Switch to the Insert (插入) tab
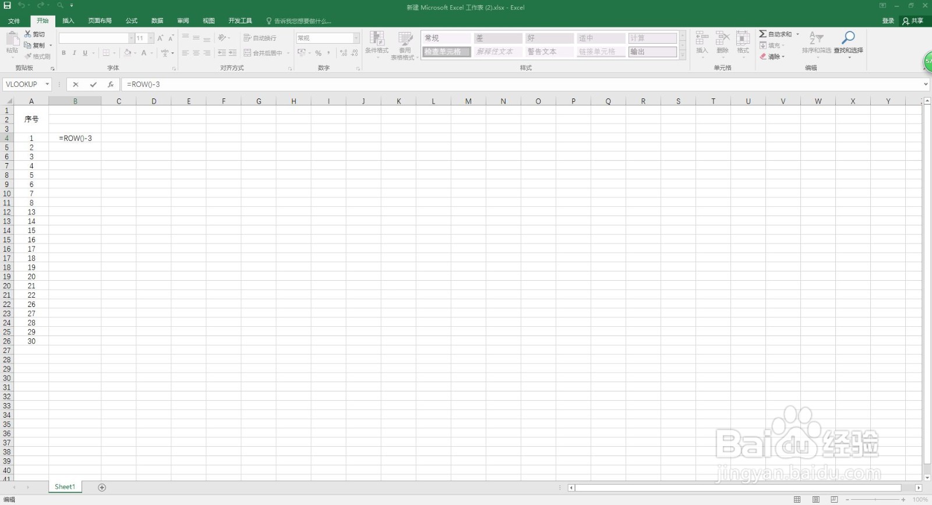 pos(68,20)
